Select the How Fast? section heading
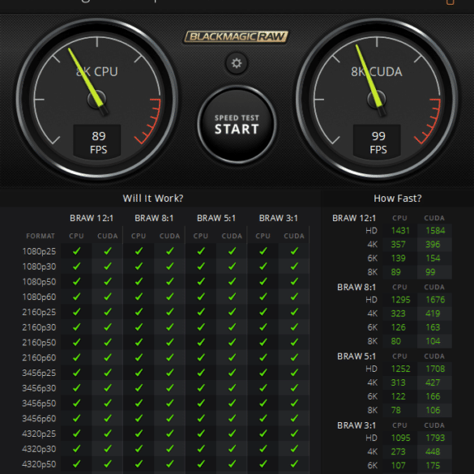 pyautogui.click(x=398, y=199)
